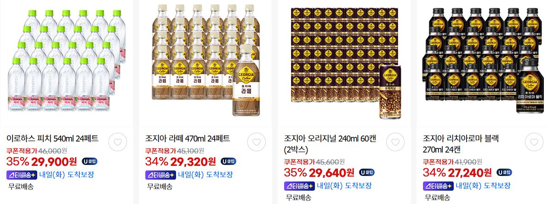Open 조지아 오리지널 240ml 60캔 product title
548x204 pixels.
330,144
